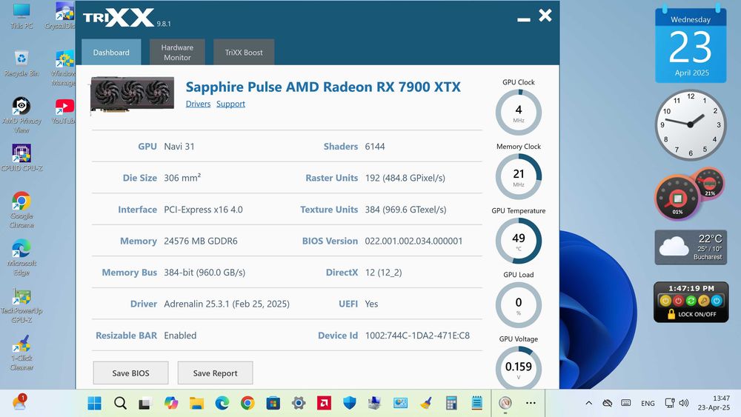The image size is (741, 417).
Task: Click the Navi 31 GPU value
Action: point(179,147)
